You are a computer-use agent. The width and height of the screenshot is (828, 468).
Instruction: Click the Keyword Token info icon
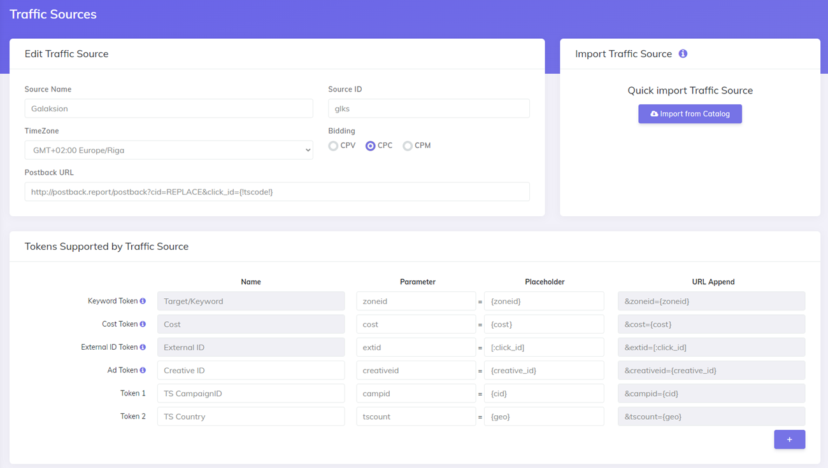click(143, 301)
